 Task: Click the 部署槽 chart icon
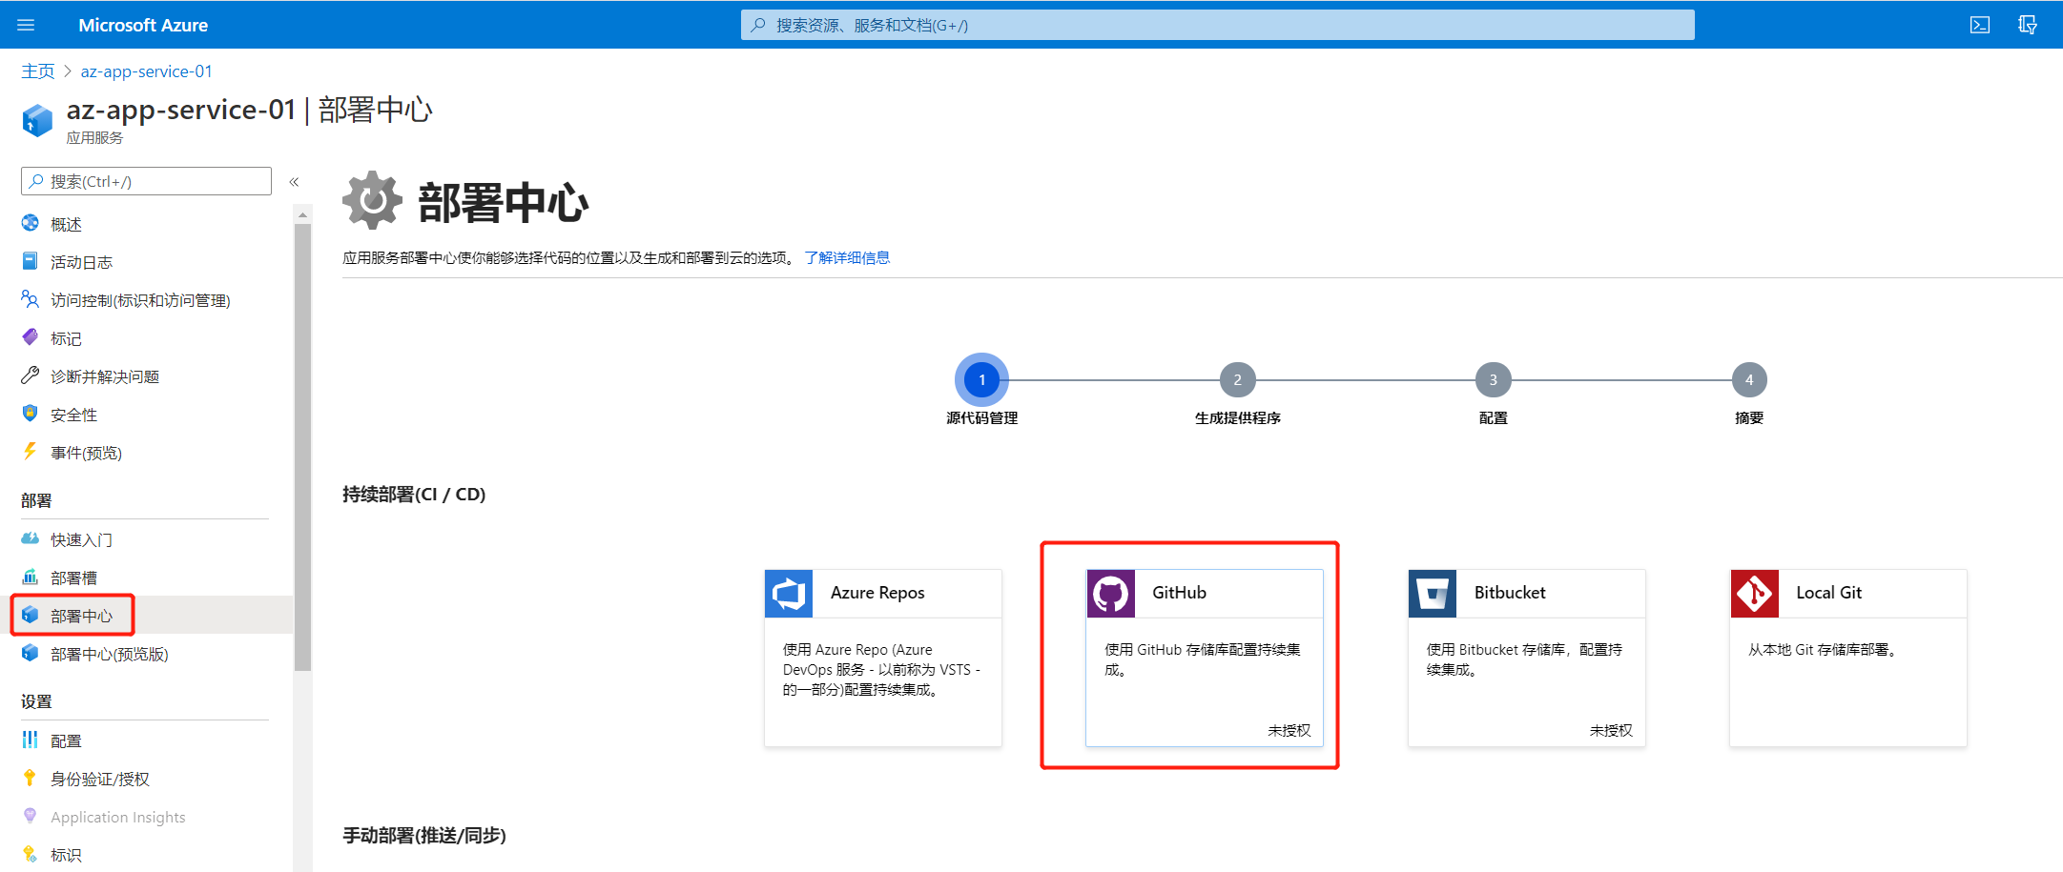31,577
